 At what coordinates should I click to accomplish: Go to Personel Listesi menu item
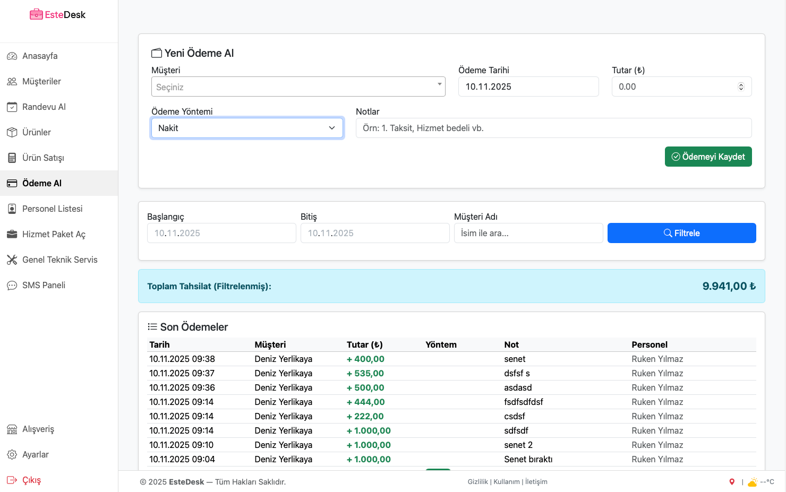pyautogui.click(x=52, y=209)
